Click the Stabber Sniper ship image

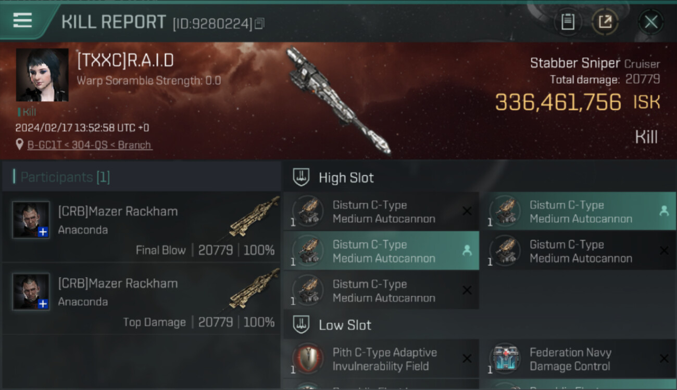pos(337,100)
